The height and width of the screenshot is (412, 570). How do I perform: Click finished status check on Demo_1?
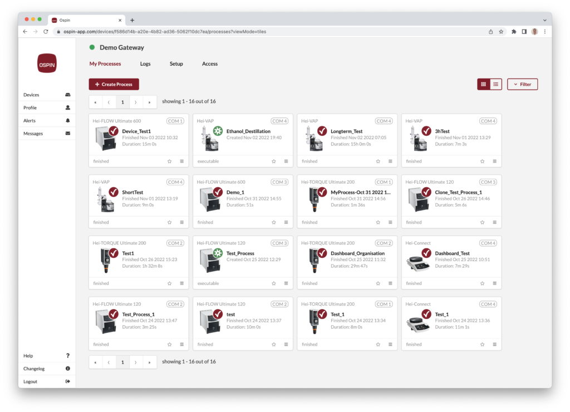[218, 192]
